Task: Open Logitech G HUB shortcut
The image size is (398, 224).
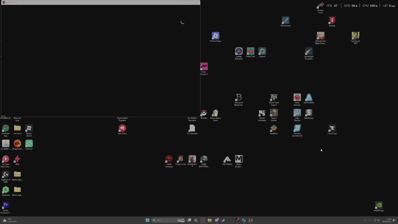Action: [x=6, y=177]
